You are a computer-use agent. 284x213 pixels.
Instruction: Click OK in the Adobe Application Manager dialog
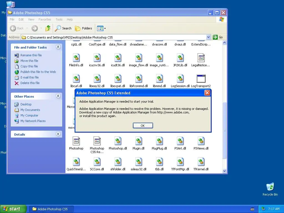pyautogui.click(x=143, y=126)
